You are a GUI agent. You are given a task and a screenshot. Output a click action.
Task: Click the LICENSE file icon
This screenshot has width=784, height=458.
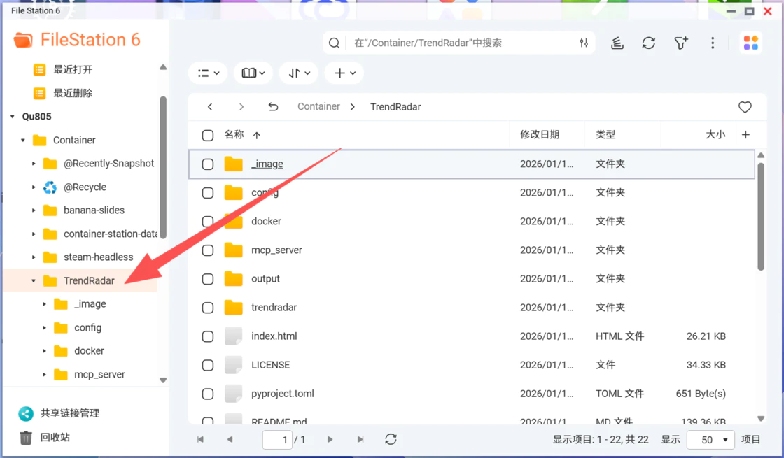[234, 365]
